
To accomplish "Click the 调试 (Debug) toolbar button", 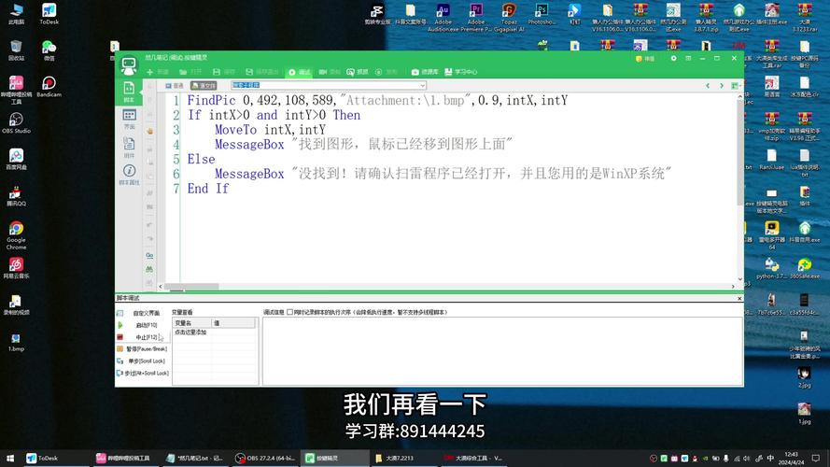I will (300, 72).
